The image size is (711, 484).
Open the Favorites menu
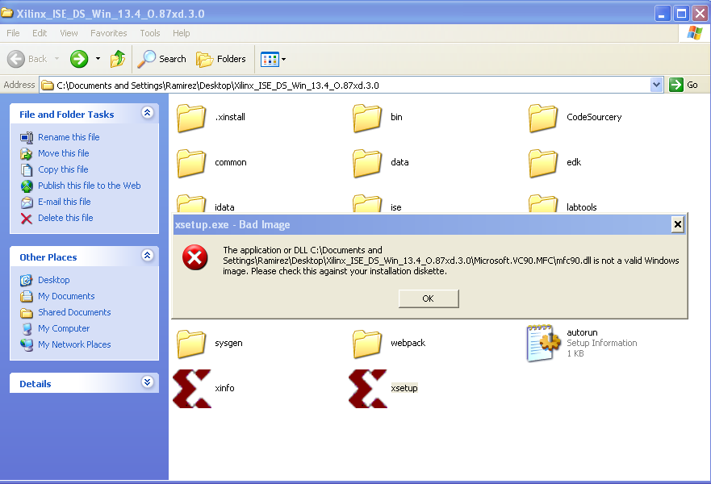109,33
